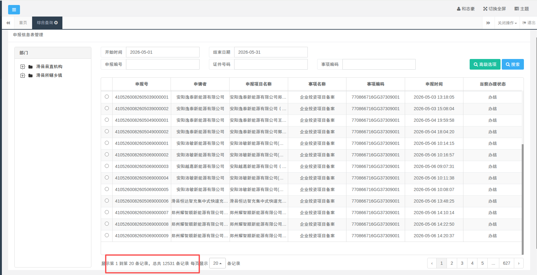The height and width of the screenshot is (275, 537).
Task: Click the folder icon for 滑县所辖乡镇
Action: (31, 75)
